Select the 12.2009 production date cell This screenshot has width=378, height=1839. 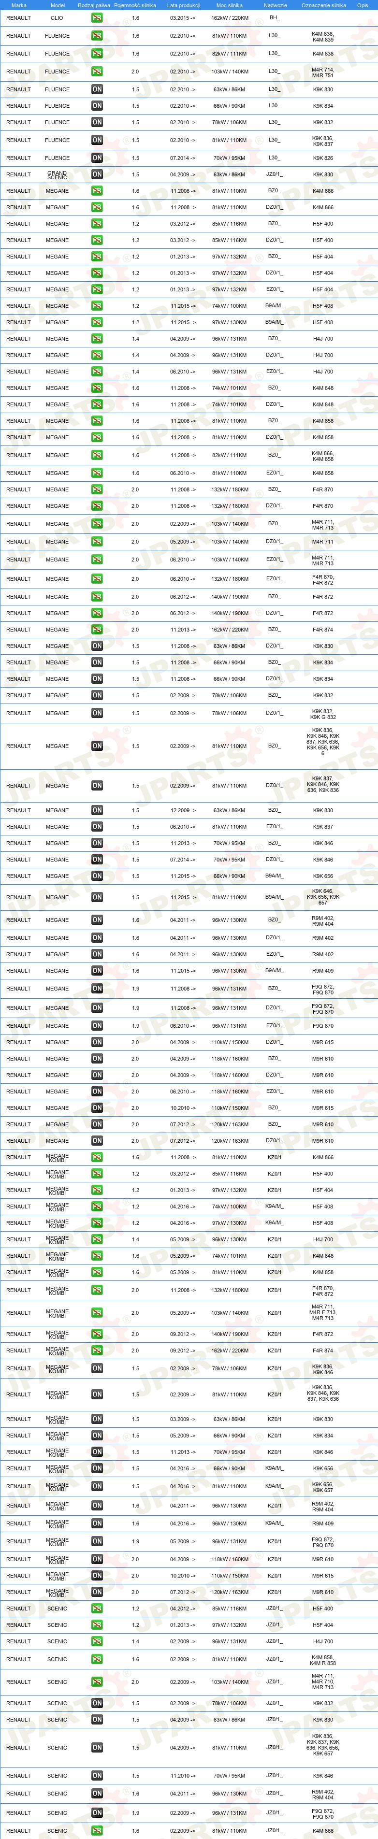[182, 810]
